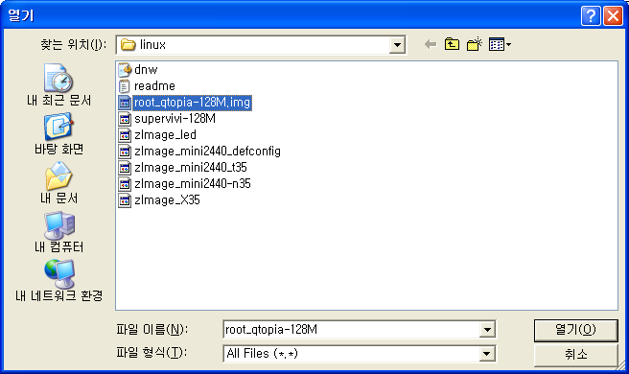This screenshot has width=629, height=374.
Task: Click the zImage_mini2440_defconfig file icon
Action: [125, 152]
